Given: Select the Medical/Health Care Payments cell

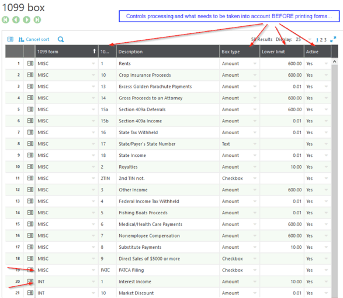Looking at the screenshot, I should point(168,224).
